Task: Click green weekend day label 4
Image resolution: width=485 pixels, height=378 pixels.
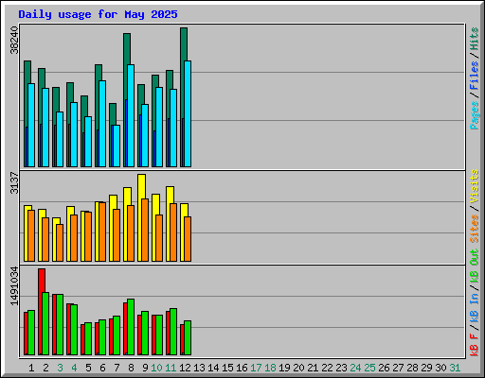Action: tap(74, 368)
